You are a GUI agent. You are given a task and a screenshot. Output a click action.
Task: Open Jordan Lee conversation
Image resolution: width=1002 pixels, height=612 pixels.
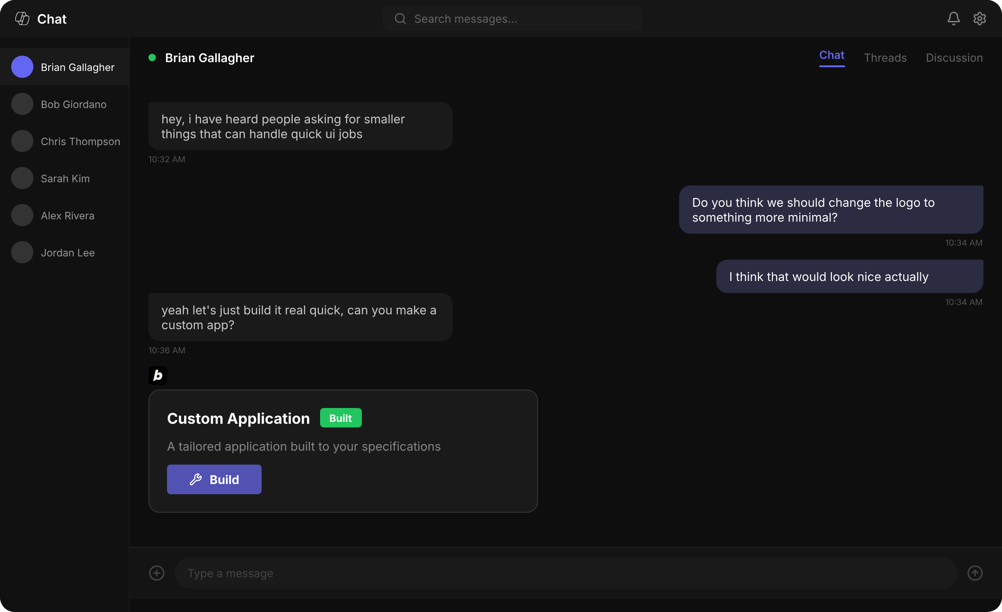[65, 252]
